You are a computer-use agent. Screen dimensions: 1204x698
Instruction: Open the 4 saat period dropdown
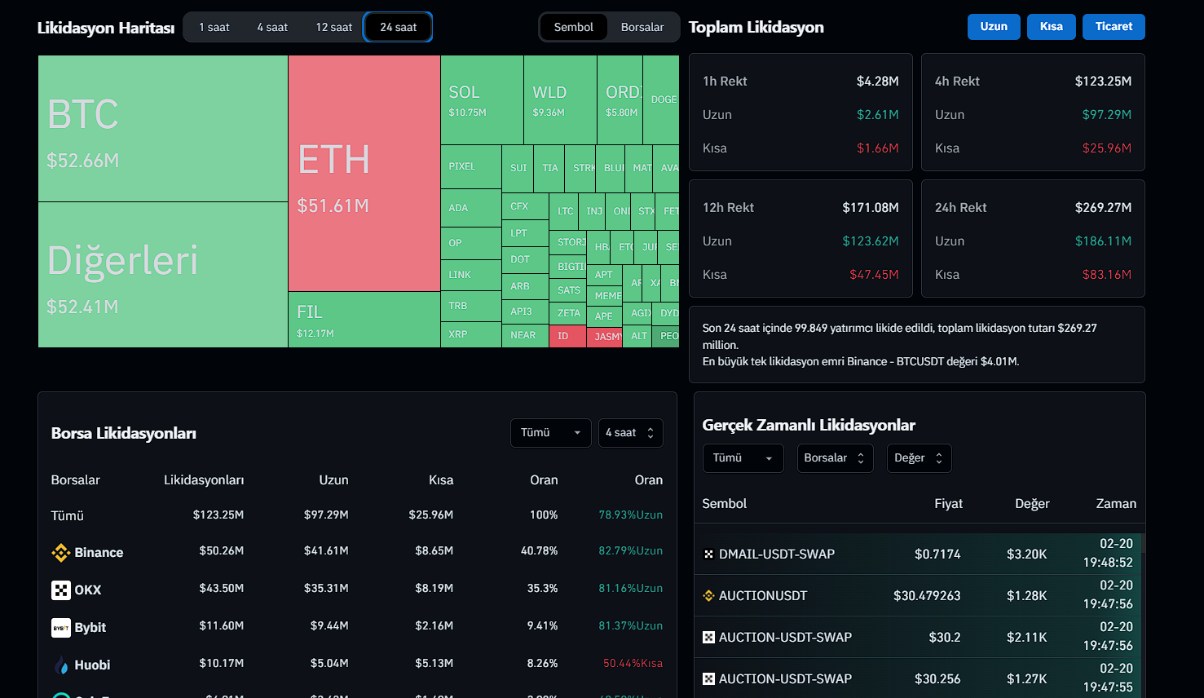630,433
